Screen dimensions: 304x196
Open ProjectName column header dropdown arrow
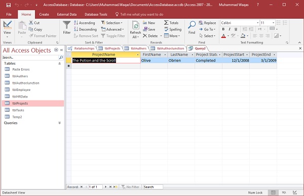(138, 55)
